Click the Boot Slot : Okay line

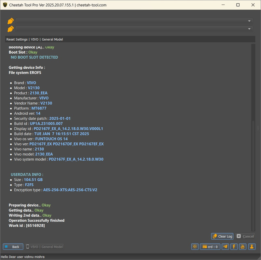(x=23, y=52)
